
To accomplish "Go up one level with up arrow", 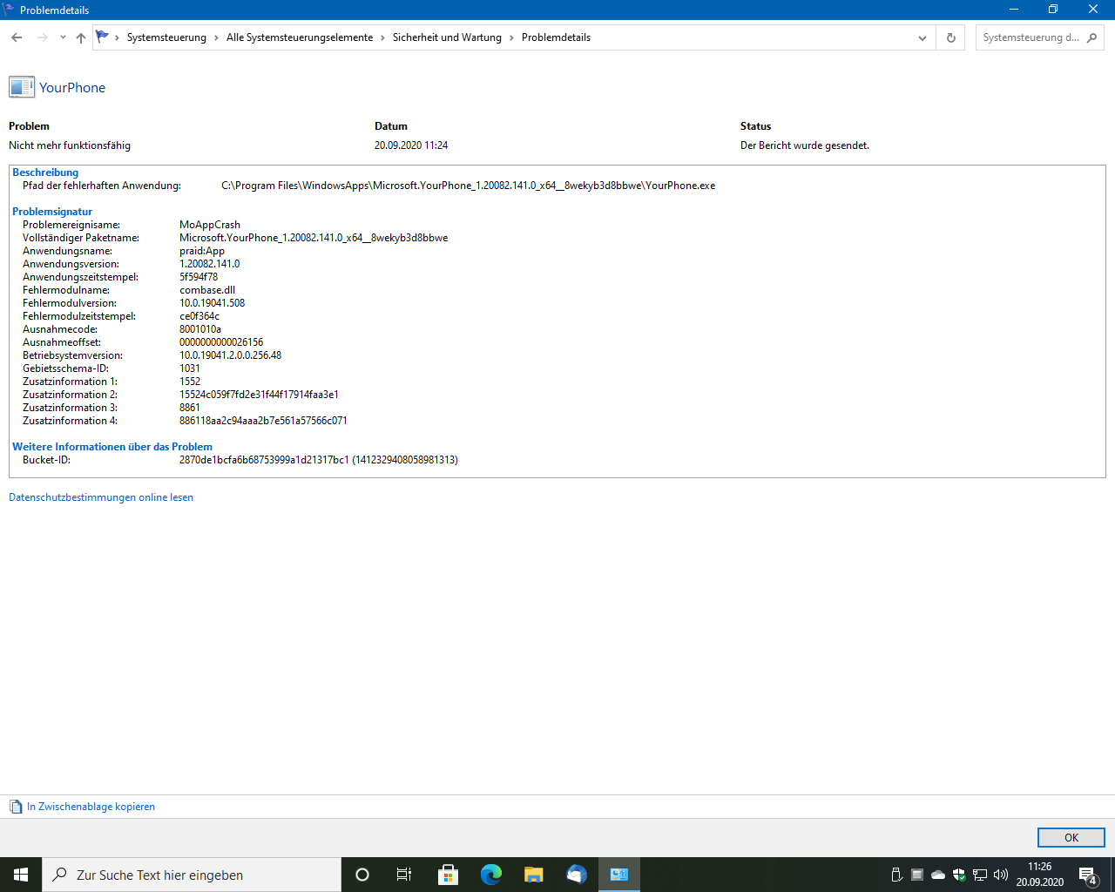I will pos(81,37).
